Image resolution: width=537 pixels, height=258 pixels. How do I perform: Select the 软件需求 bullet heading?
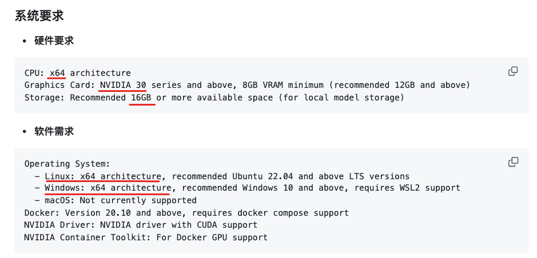tap(54, 131)
